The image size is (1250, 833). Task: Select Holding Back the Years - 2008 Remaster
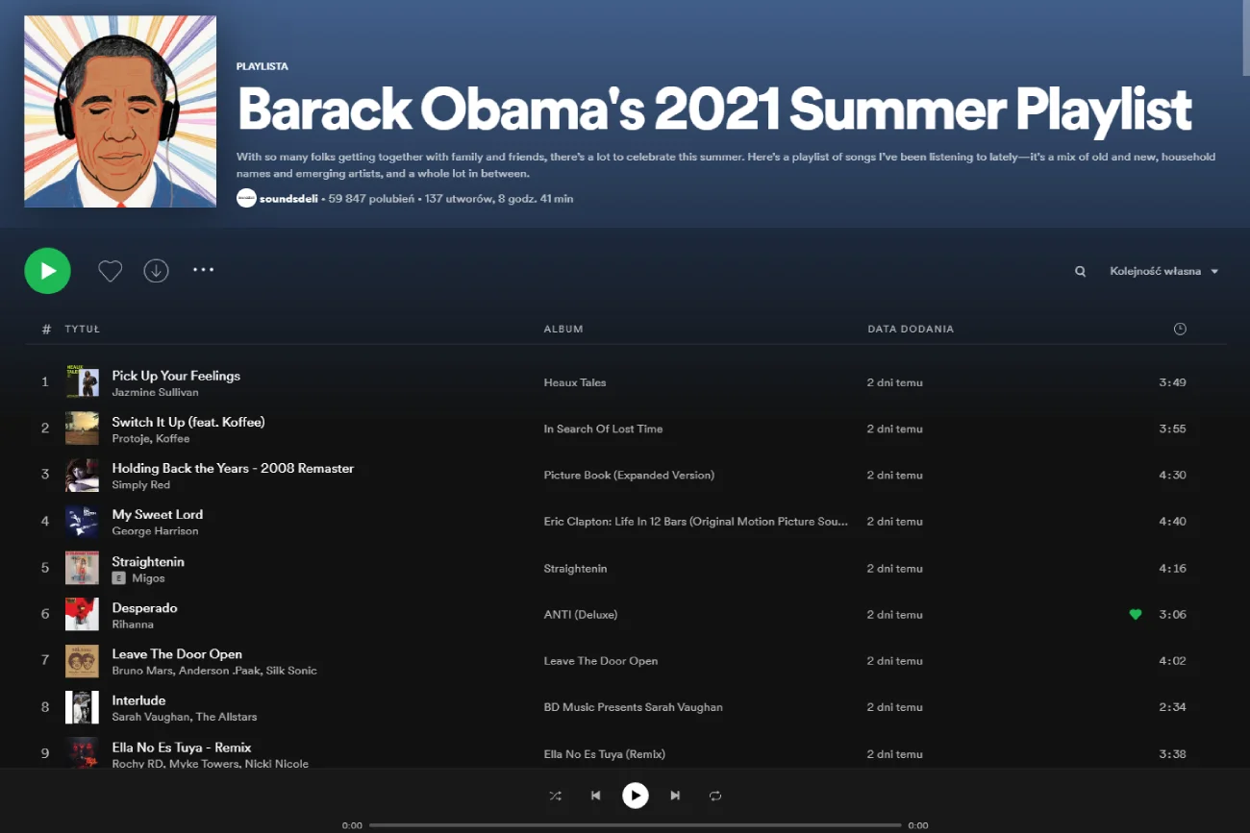233,468
